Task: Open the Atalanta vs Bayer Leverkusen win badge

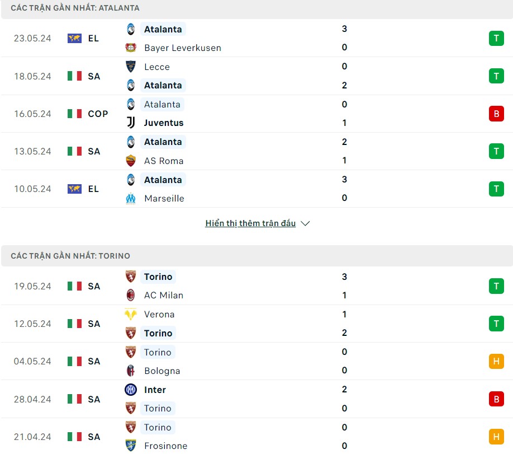Action: click(496, 38)
